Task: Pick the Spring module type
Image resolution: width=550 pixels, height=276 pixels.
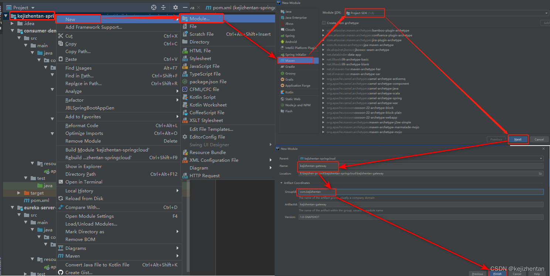Action: click(x=290, y=36)
